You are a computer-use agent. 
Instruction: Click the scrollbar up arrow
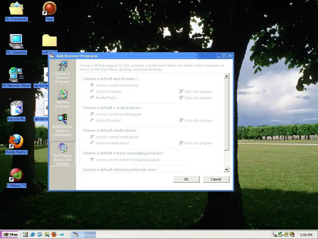[x=226, y=76]
